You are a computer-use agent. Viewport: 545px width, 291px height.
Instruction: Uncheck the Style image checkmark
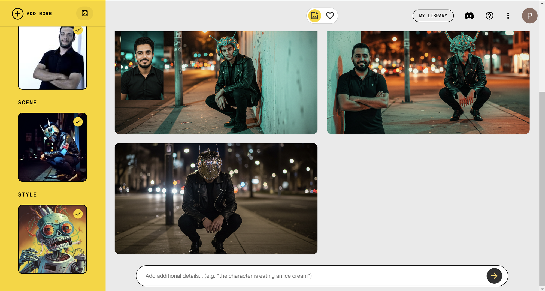pyautogui.click(x=78, y=214)
